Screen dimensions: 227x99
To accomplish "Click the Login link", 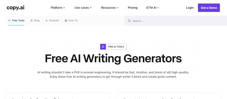I will 190,8.
